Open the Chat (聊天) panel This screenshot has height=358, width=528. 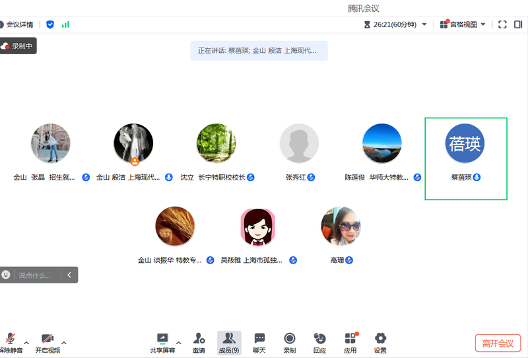pos(259,338)
